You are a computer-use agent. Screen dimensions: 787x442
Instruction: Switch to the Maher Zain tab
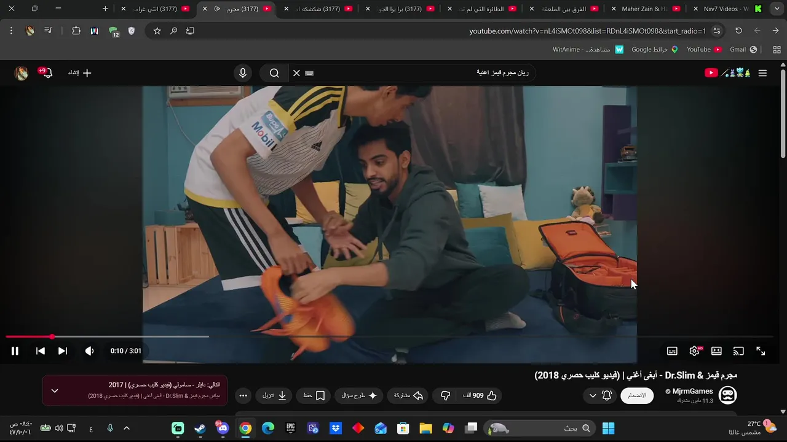pyautogui.click(x=647, y=9)
